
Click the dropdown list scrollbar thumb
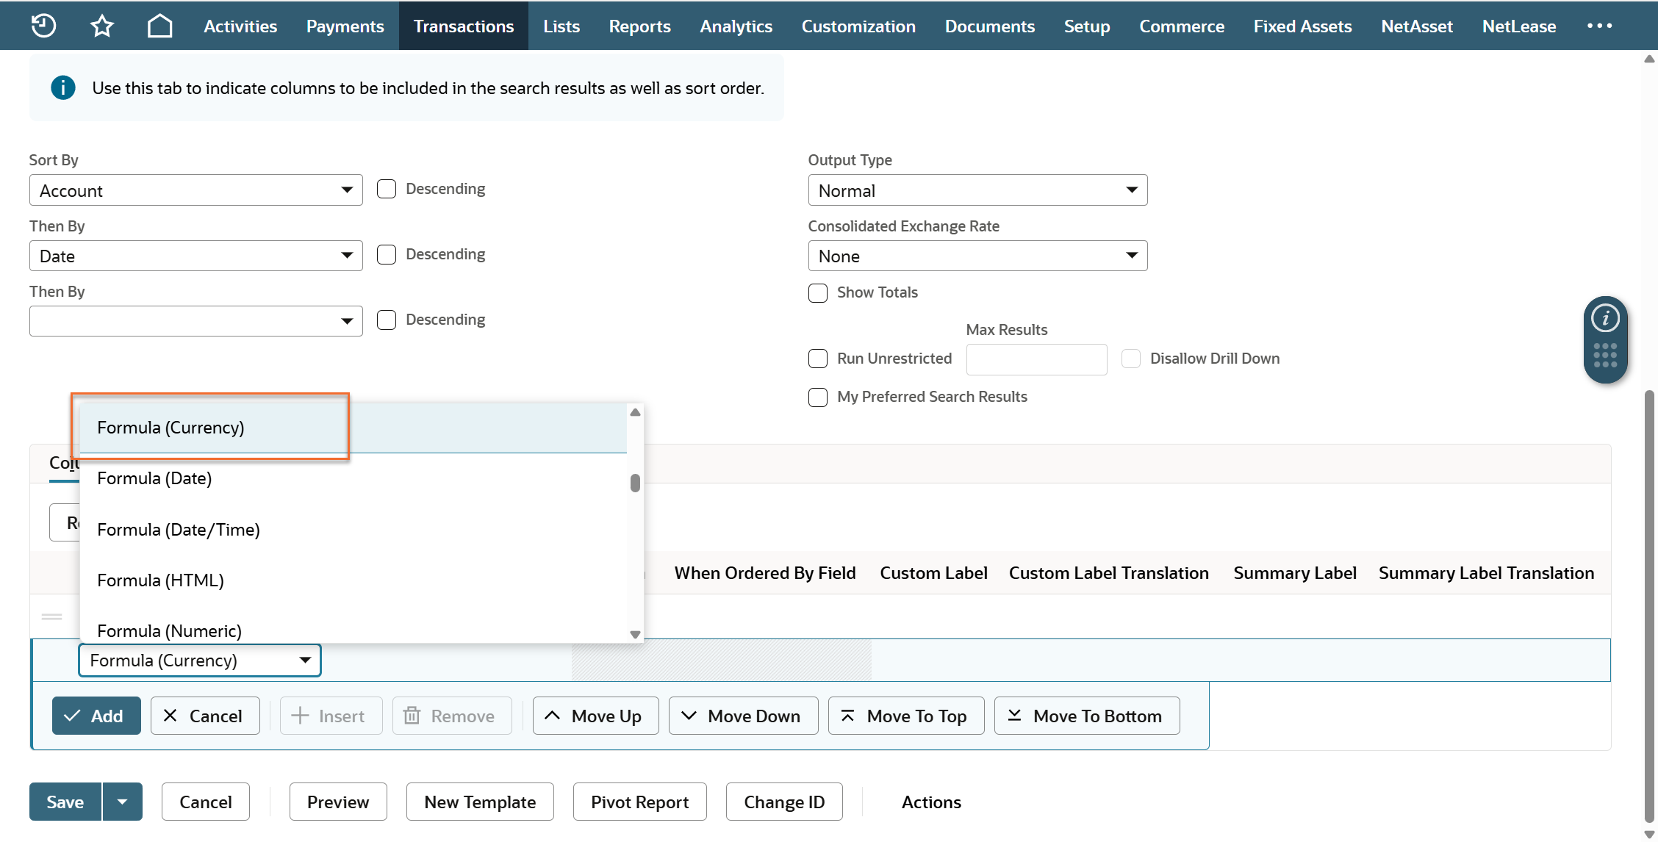[635, 483]
